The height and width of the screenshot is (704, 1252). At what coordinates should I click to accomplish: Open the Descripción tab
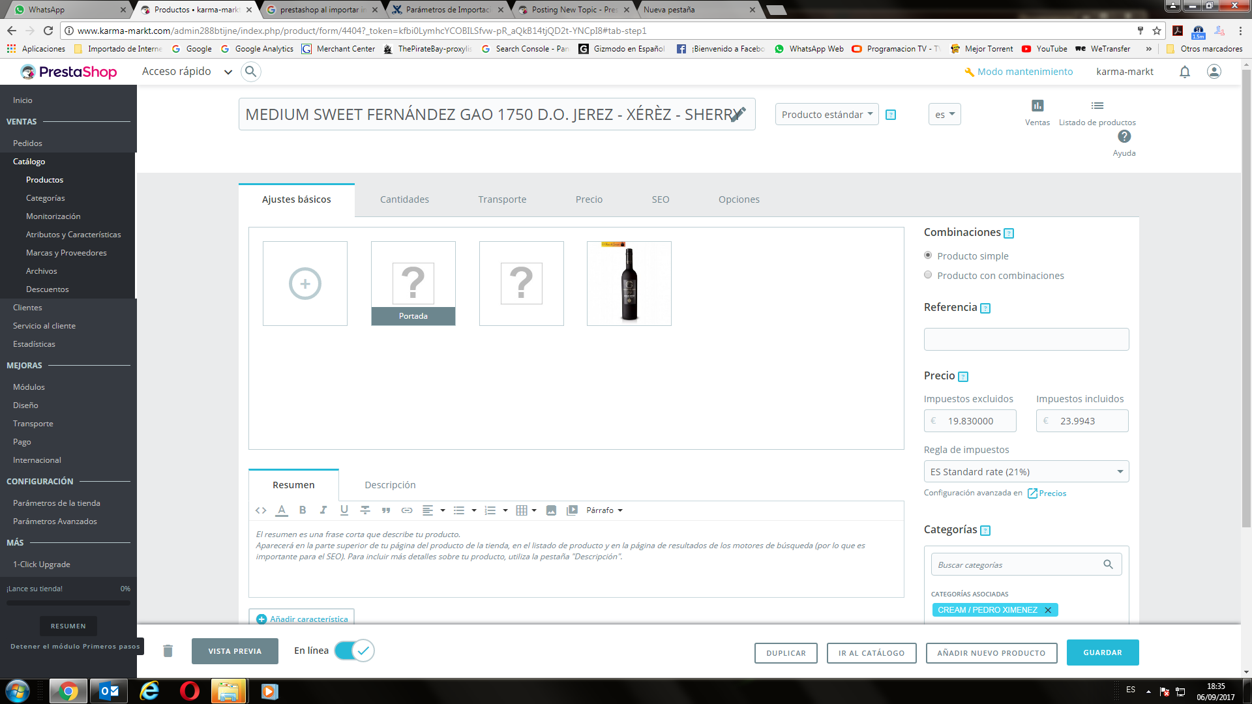pos(390,485)
